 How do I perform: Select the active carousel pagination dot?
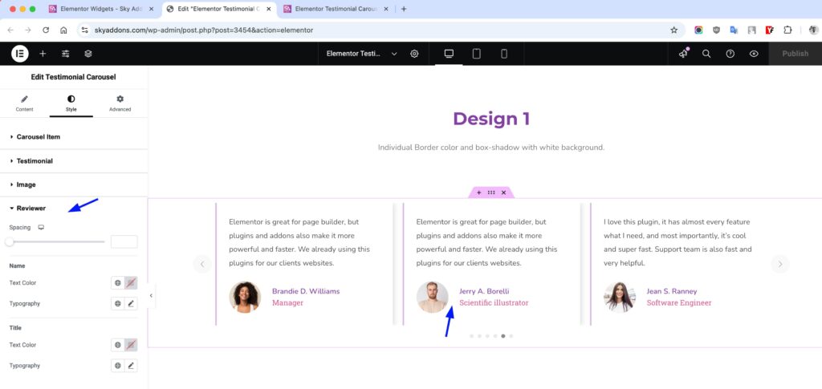tap(503, 336)
